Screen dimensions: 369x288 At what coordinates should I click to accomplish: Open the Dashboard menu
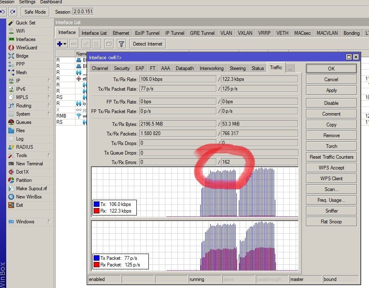[x=51, y=2]
